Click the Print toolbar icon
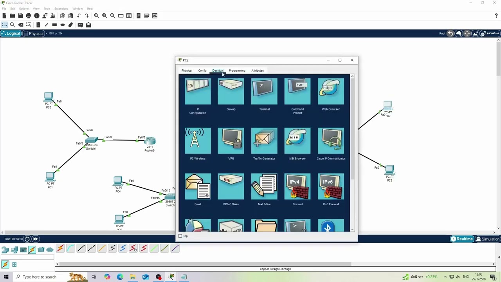 click(x=29, y=16)
